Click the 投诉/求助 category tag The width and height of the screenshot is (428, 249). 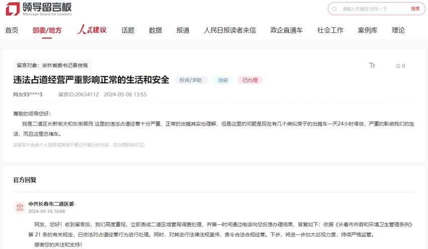click(x=191, y=80)
